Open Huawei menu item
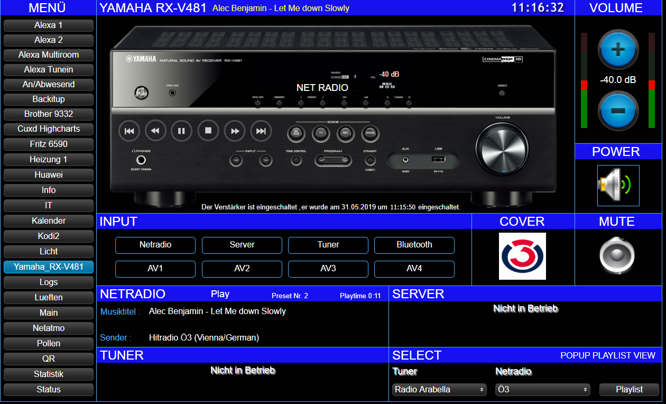The image size is (666, 404). (49, 175)
